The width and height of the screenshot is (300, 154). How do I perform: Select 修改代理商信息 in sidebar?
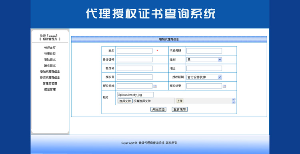50,78
